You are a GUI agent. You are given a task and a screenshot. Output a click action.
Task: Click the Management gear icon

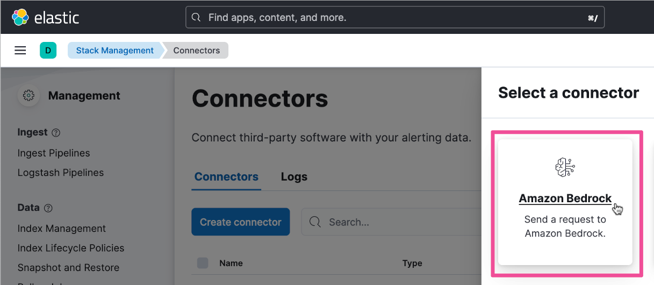point(28,96)
